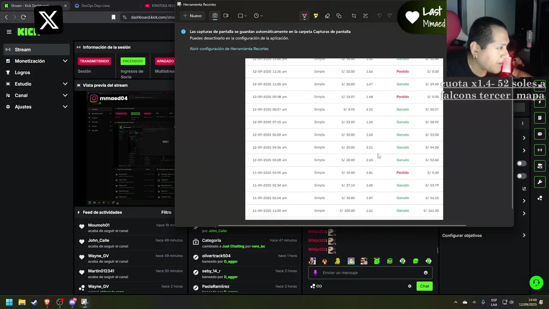Open chat settings gear icon
The image size is (549, 309).
(410, 286)
